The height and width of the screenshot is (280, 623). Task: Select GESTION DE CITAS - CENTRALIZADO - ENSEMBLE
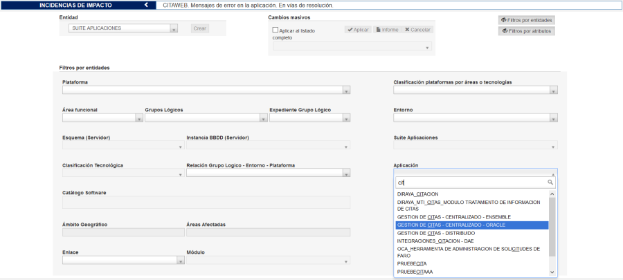(472, 217)
